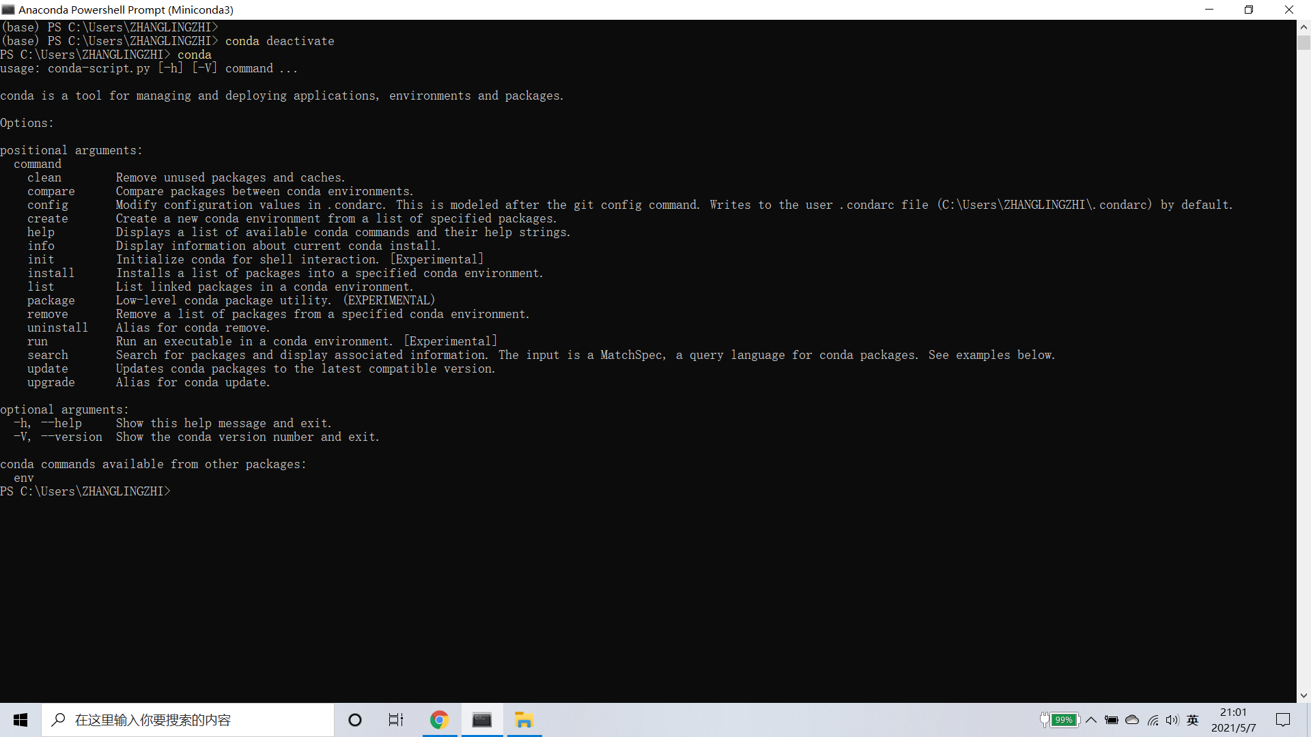Open the Wi-Fi network tray icon
Screen dimensions: 1311x737
click(1153, 720)
